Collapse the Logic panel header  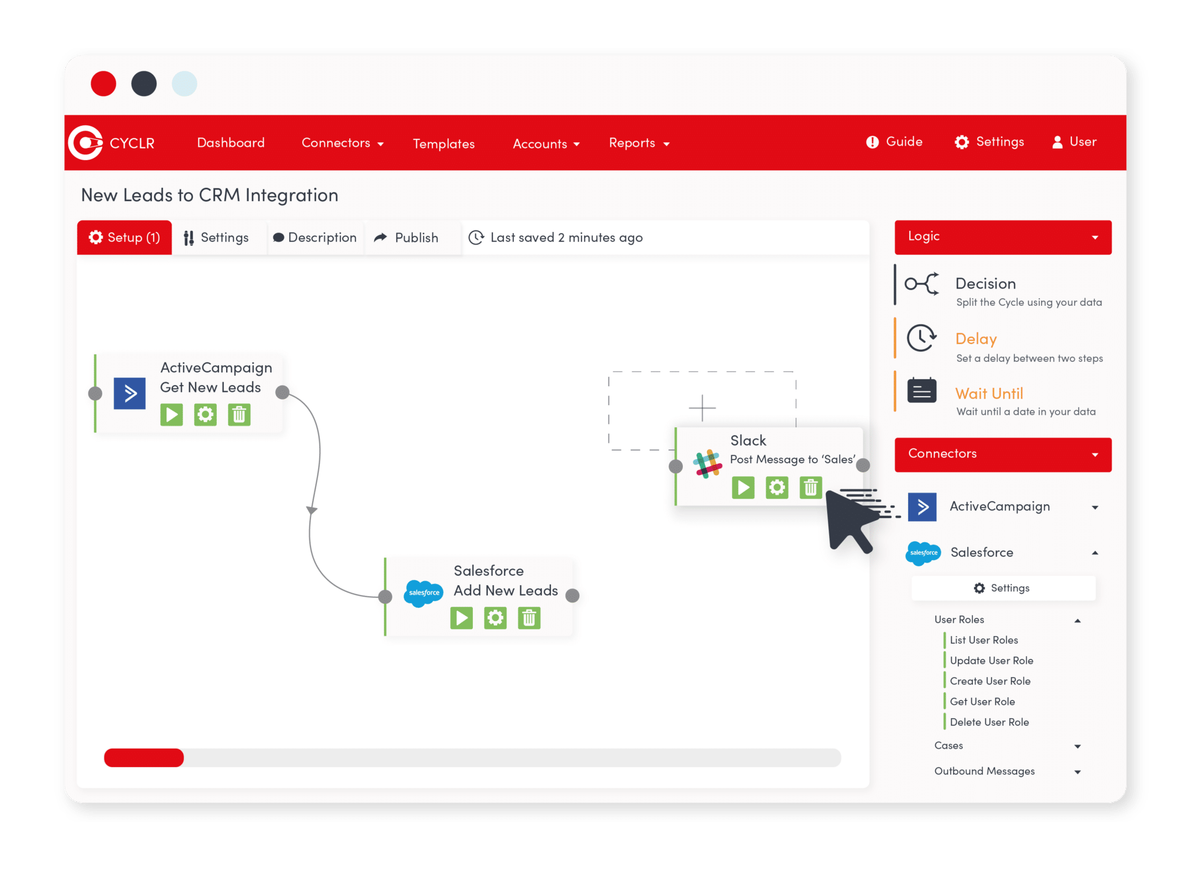1002,237
